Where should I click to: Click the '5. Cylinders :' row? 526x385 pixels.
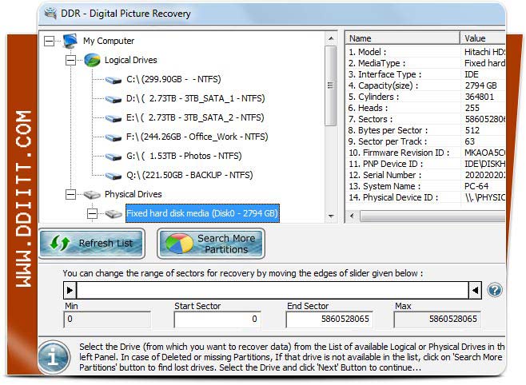426,97
